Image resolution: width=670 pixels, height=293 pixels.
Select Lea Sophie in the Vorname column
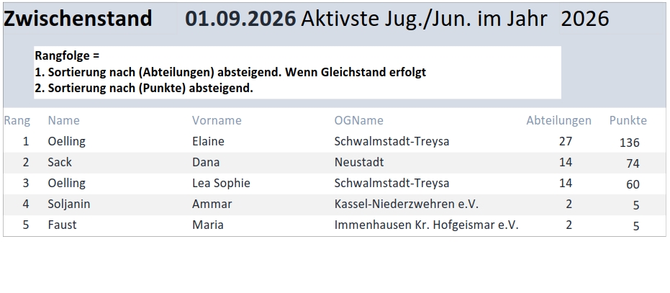pyautogui.click(x=221, y=183)
